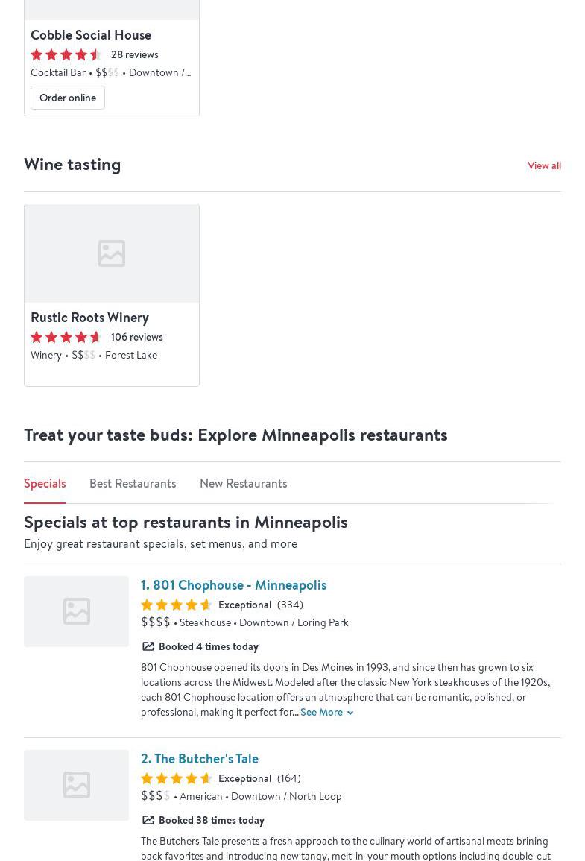Open Rustic Roots Winery listing title

coord(89,318)
